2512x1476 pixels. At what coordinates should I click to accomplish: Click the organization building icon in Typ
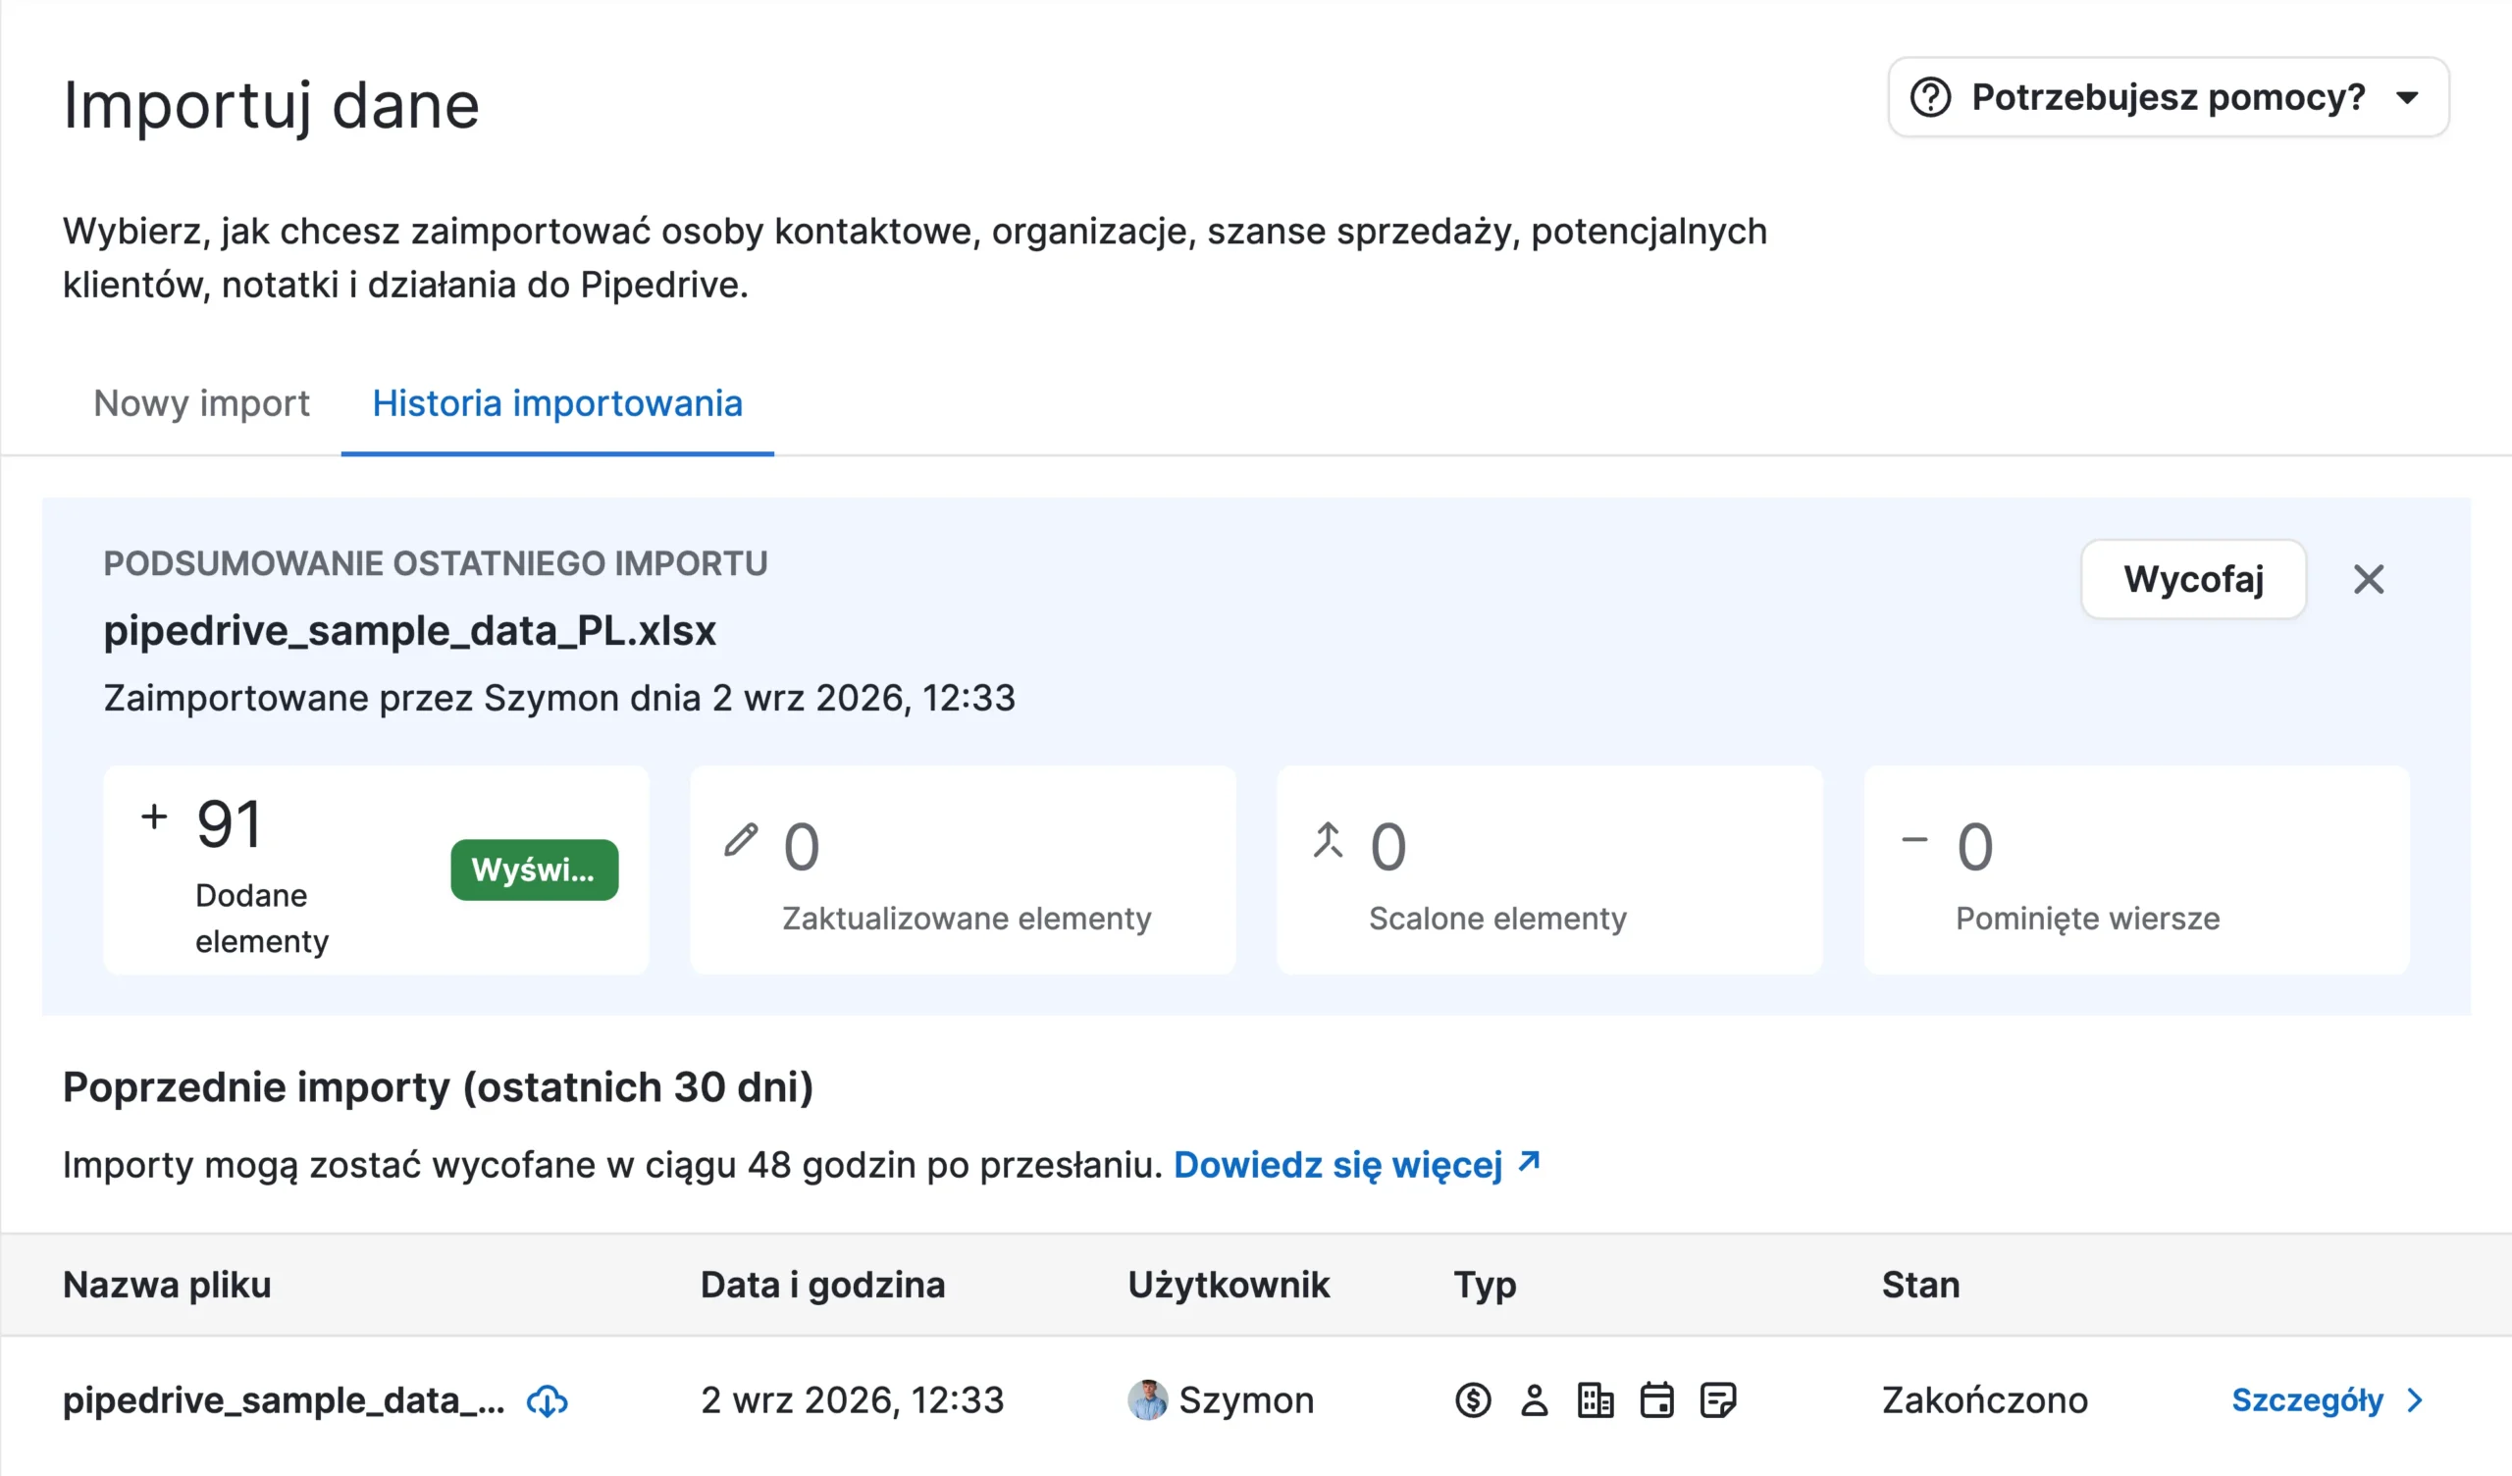coord(1595,1400)
